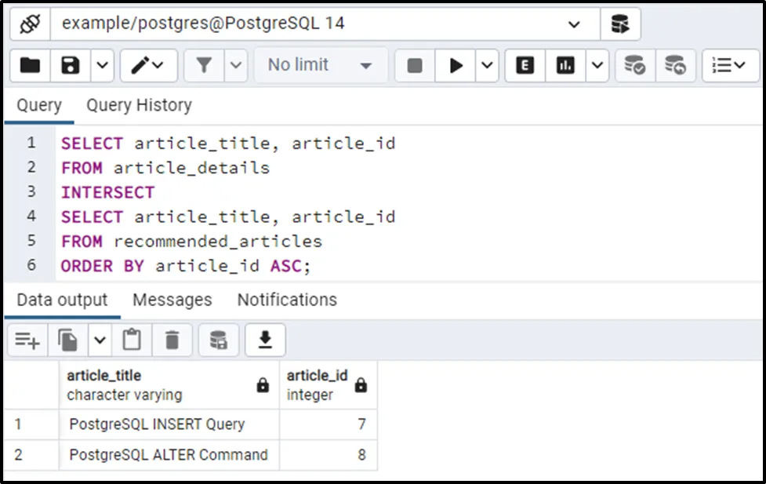Save the query with the floppy disk icon
The height and width of the screenshot is (484, 766).
(71, 66)
